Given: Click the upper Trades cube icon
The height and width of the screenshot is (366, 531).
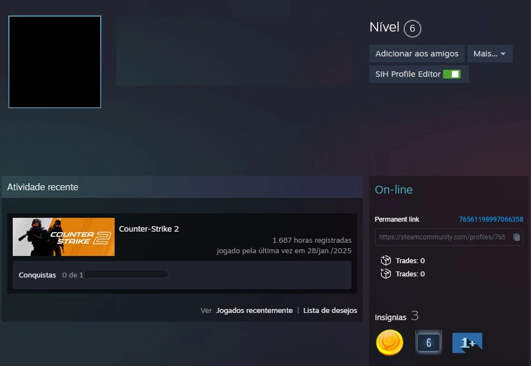Looking at the screenshot, I should pyautogui.click(x=386, y=260).
